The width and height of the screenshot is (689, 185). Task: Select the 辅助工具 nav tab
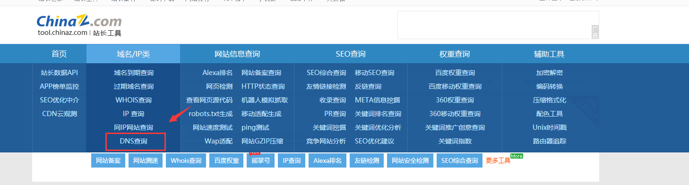click(549, 54)
